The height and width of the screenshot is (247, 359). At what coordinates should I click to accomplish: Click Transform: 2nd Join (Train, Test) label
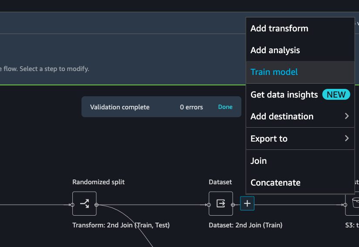[121, 225]
